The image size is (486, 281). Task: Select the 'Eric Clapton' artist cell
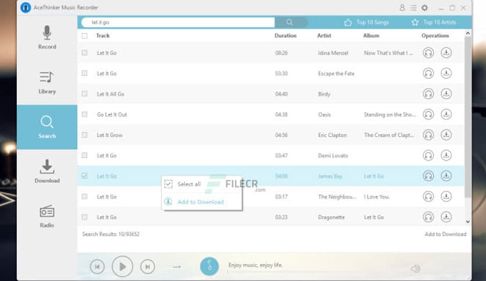coord(333,135)
